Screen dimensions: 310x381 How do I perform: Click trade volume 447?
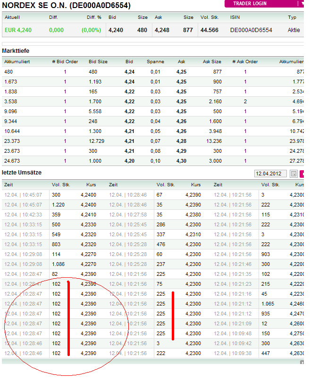266,353
